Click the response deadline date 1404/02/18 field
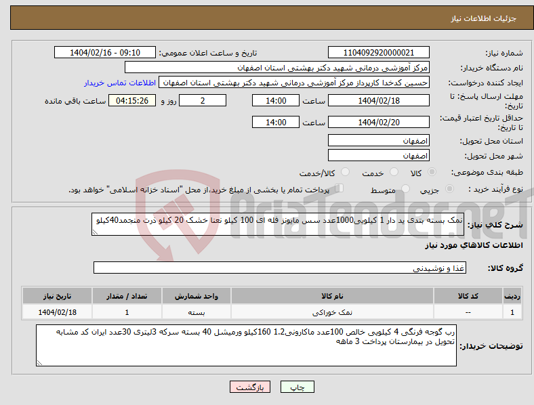This screenshot has width=534, height=405. pyautogui.click(x=378, y=100)
